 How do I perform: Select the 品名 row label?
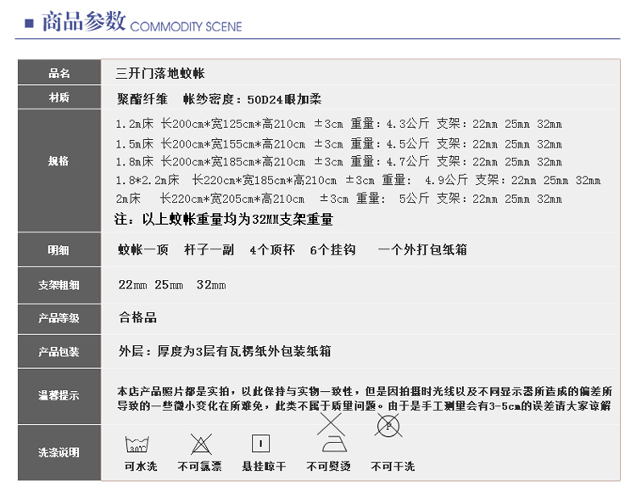point(59,74)
